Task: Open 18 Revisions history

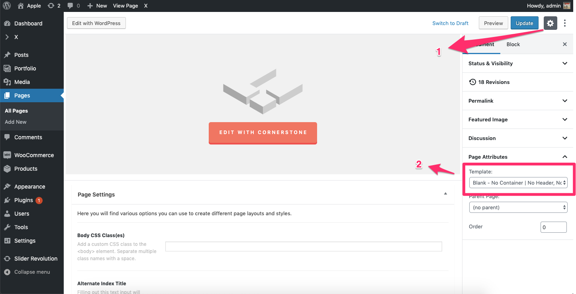Action: [x=494, y=82]
